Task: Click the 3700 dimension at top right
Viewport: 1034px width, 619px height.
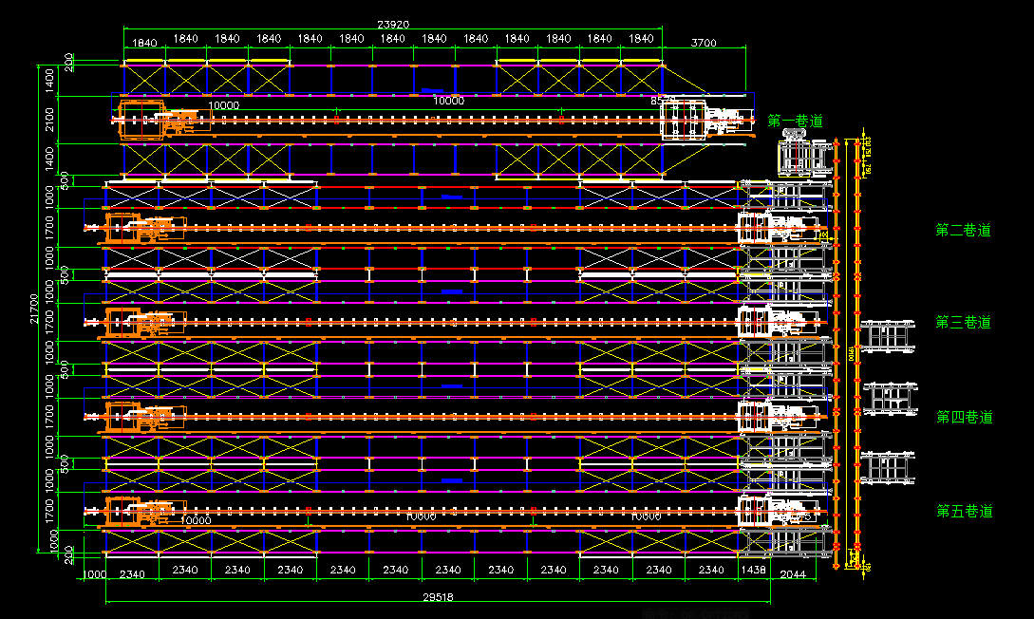Action: [x=704, y=43]
